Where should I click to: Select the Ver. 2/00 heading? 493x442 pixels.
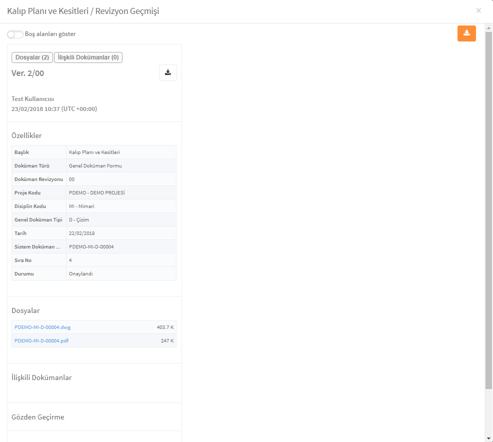point(27,73)
